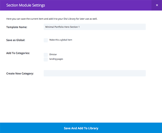Close the Section Module Settings dialog
Screen dimensions: 162x133
click(x=157, y=5)
